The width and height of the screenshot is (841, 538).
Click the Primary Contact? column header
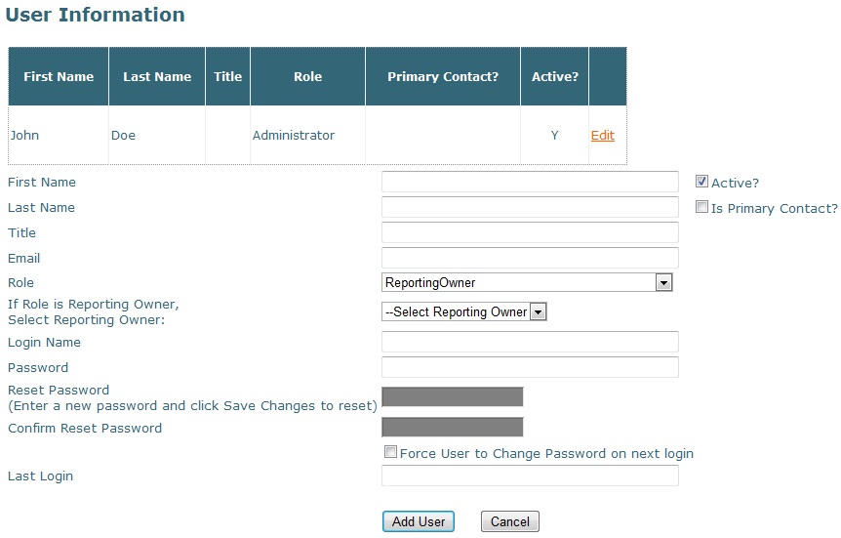coord(443,76)
